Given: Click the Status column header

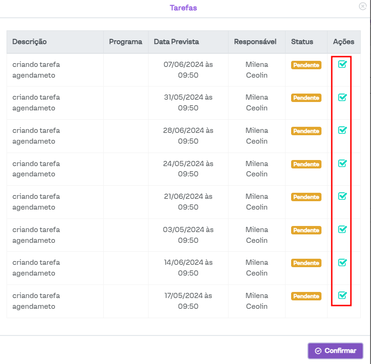Looking at the screenshot, I should click(302, 42).
